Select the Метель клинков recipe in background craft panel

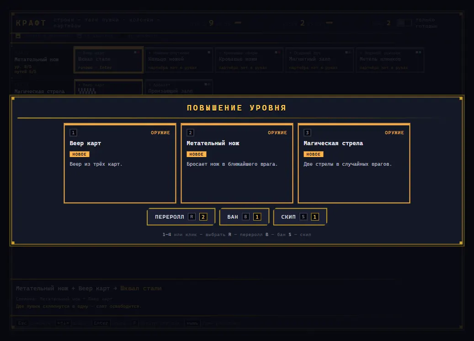point(390,60)
